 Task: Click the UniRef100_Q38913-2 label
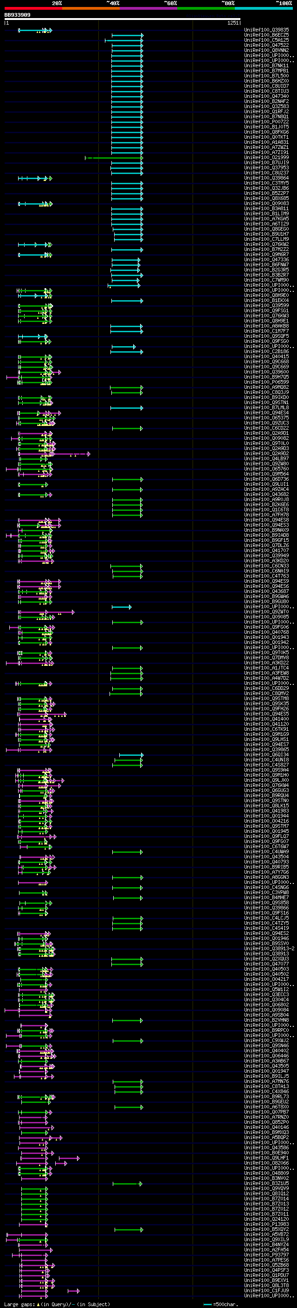click(269, 948)
